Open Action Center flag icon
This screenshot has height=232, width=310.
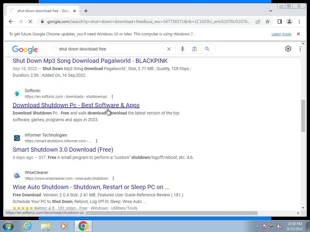click(x=265, y=226)
